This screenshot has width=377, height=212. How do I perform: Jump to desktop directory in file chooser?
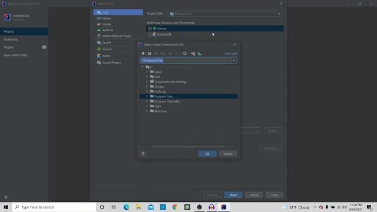(149, 54)
